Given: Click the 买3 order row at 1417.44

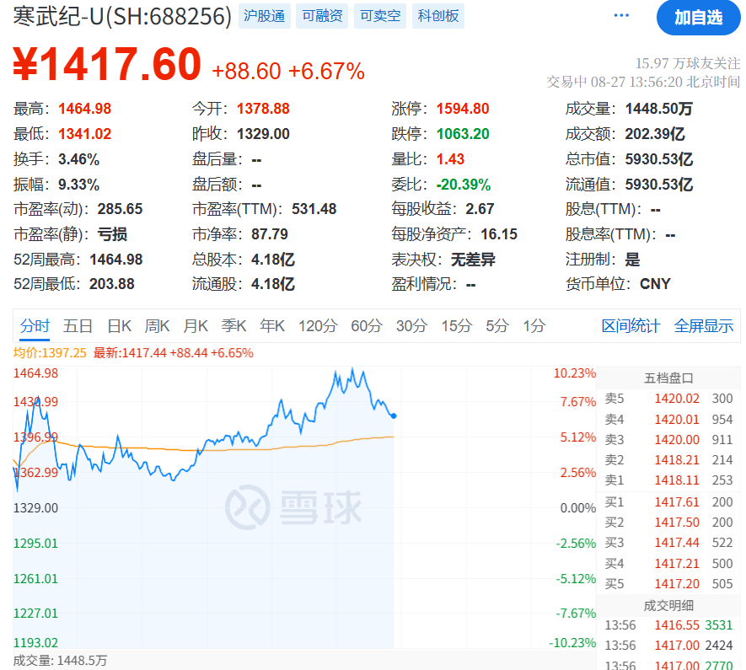Looking at the screenshot, I should [x=668, y=543].
